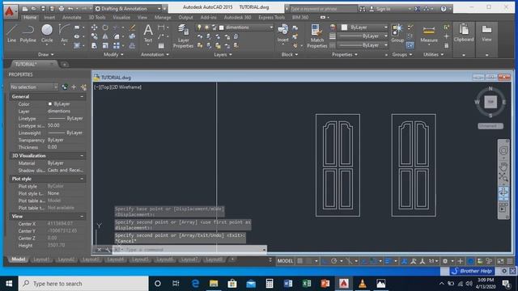Select the Arc tool
This screenshot has height=291, width=518.
click(64, 33)
